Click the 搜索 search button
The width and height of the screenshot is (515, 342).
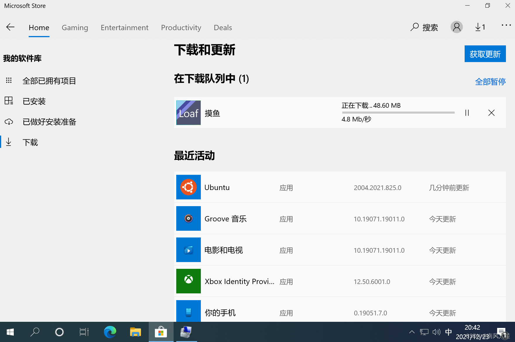424,27
